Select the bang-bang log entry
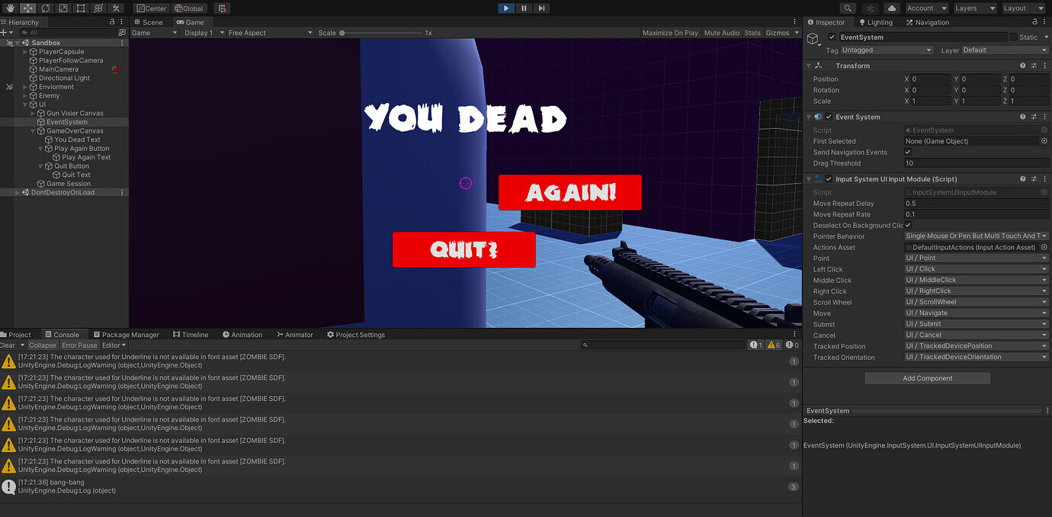The width and height of the screenshot is (1052, 517). [400, 486]
